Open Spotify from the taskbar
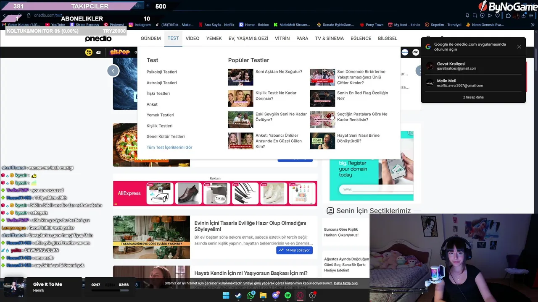The height and width of the screenshot is (302, 538). pyautogui.click(x=288, y=295)
